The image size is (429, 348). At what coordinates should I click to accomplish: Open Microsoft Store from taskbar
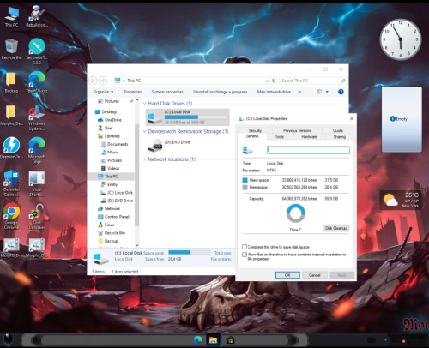tap(230, 340)
